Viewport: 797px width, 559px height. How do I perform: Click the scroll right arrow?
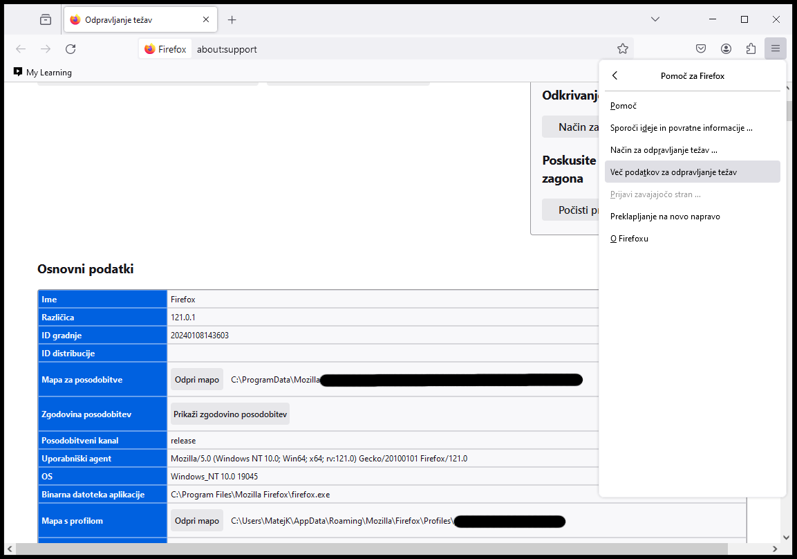click(775, 549)
